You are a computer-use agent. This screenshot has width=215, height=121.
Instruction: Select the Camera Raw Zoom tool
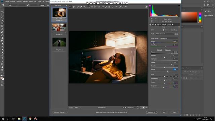70,7
